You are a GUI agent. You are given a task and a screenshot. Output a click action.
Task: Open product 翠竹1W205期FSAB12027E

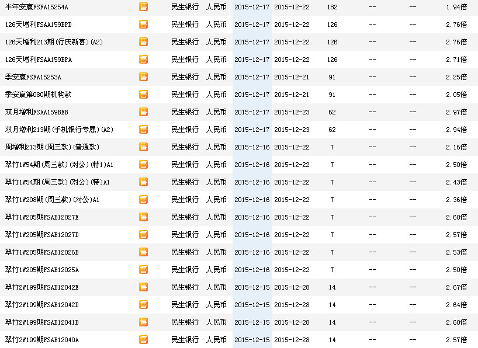tap(41, 217)
